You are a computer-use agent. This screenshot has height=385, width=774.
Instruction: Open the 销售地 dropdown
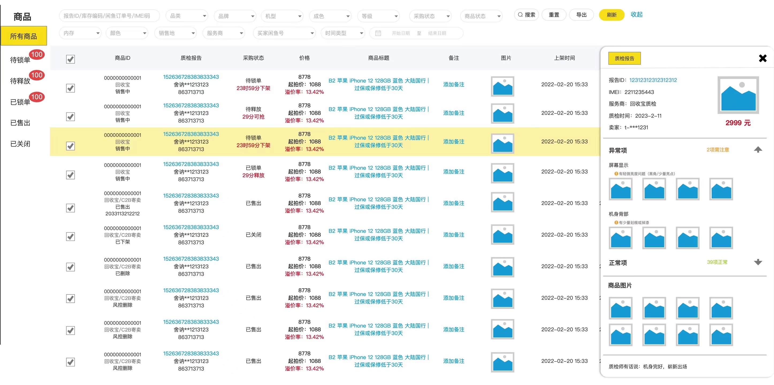176,33
